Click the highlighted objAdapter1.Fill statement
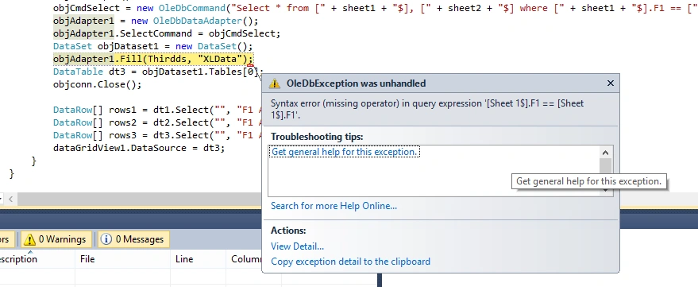Image resolution: width=698 pixels, height=287 pixels. pos(152,59)
